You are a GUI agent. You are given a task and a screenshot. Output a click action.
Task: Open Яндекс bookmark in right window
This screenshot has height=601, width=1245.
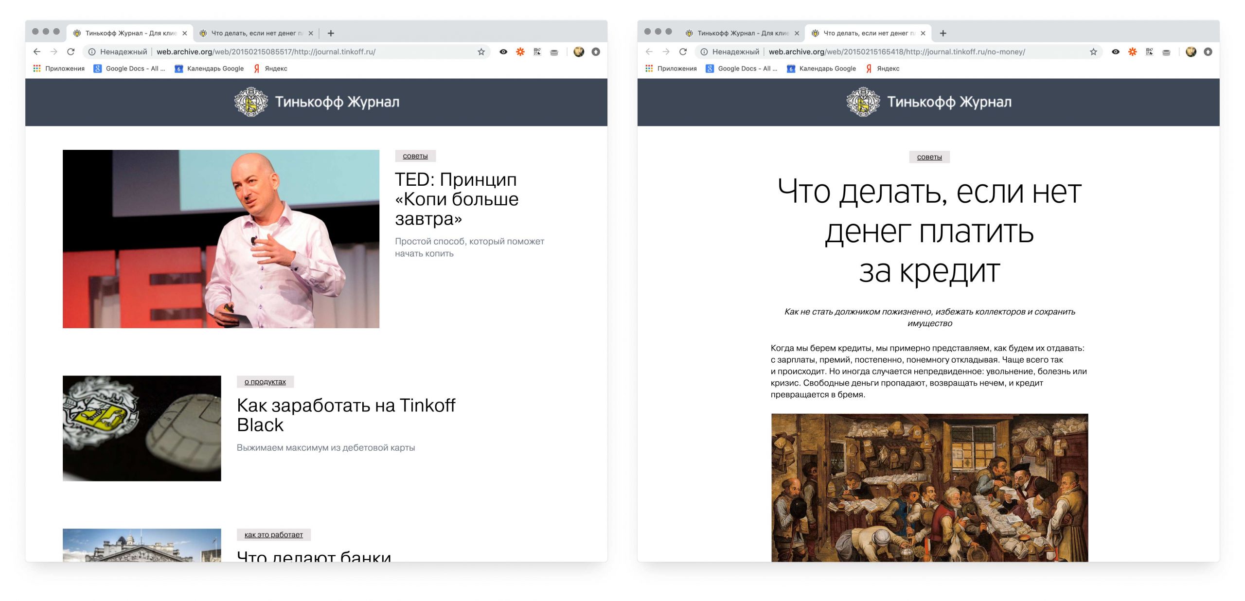pyautogui.click(x=883, y=69)
